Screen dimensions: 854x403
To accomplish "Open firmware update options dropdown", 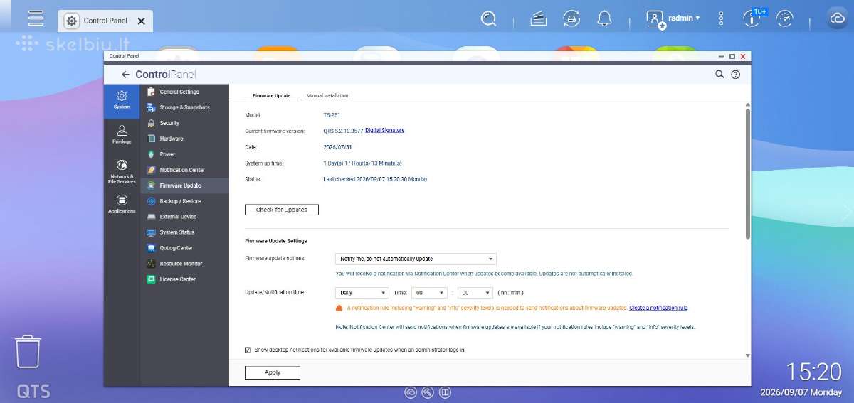I will pyautogui.click(x=416, y=259).
